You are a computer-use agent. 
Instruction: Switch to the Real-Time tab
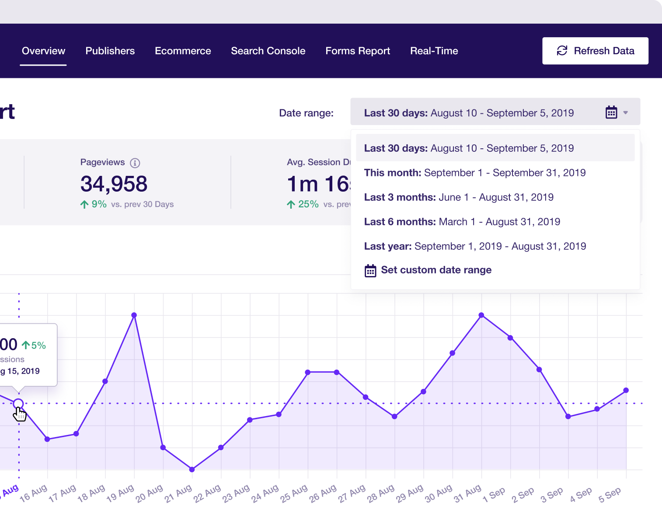(433, 51)
